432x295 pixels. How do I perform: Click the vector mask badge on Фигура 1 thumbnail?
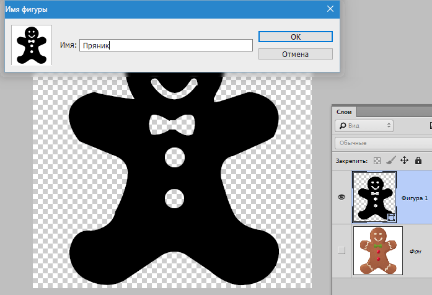tap(391, 217)
